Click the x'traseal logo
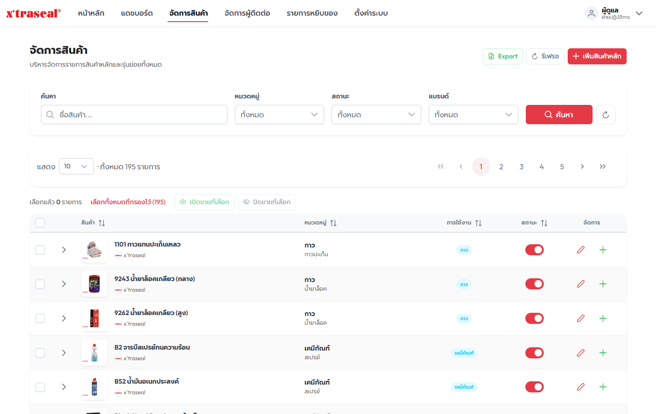This screenshot has height=414, width=663. 33,13
